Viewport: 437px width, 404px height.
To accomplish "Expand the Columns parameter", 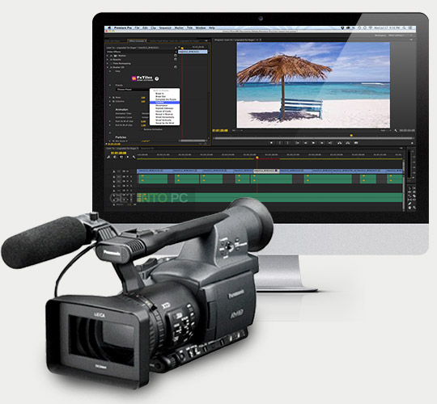I will coord(110,101).
